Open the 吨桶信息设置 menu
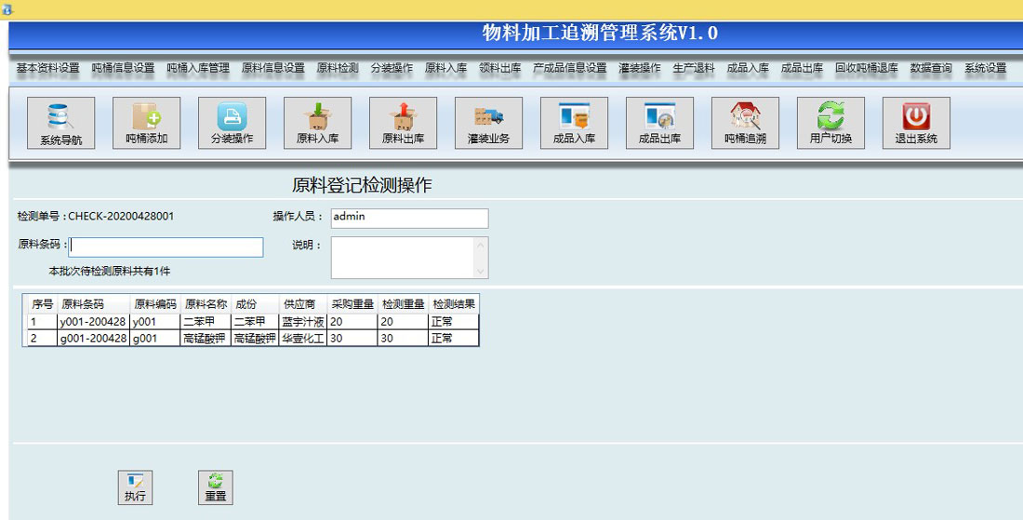Screen dimensions: 1023x520 (x=123, y=68)
